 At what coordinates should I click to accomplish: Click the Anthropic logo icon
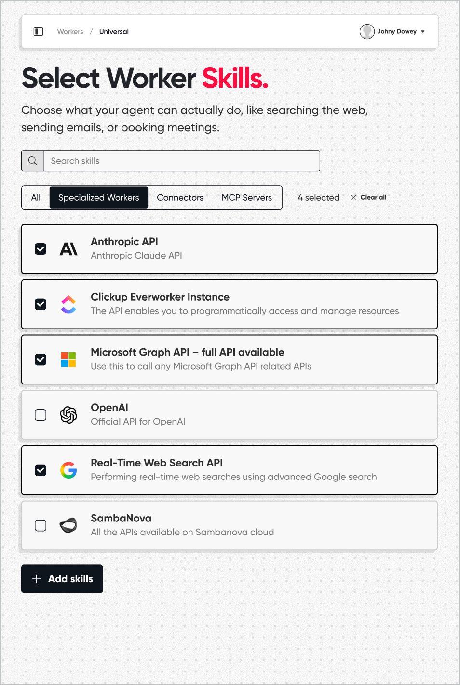tap(68, 249)
